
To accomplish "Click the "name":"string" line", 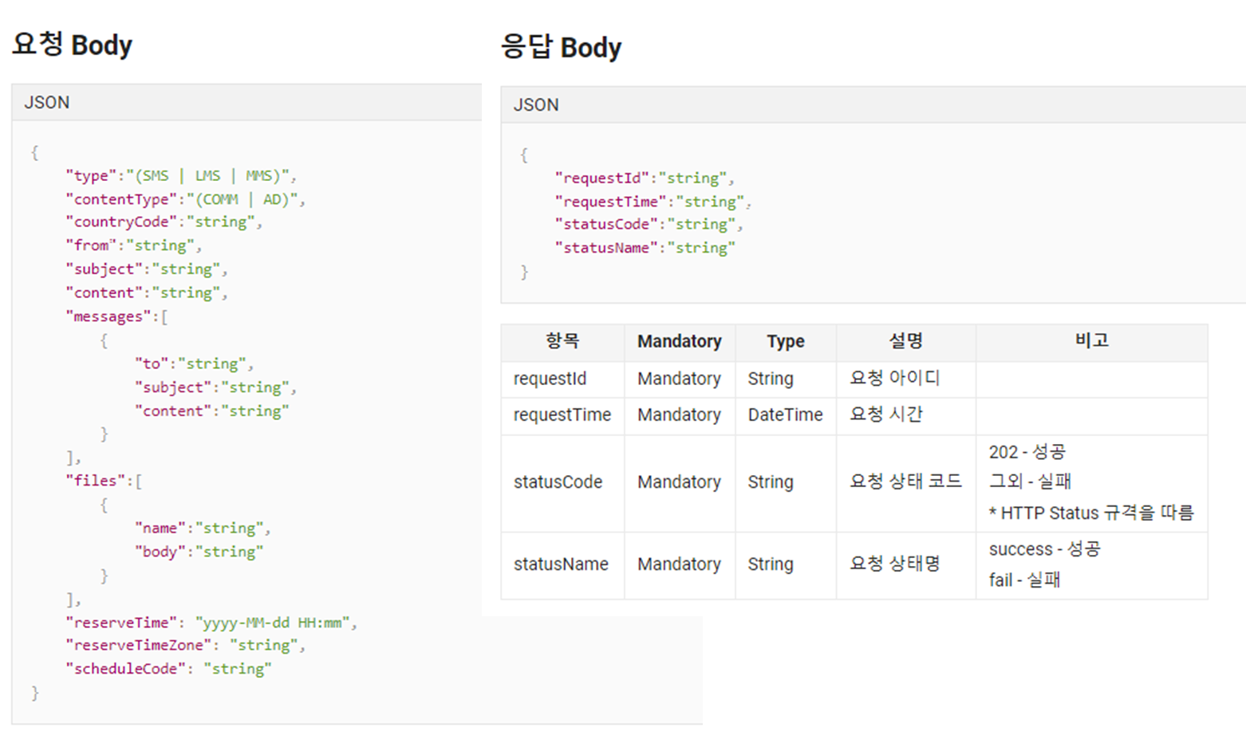I will click(203, 528).
